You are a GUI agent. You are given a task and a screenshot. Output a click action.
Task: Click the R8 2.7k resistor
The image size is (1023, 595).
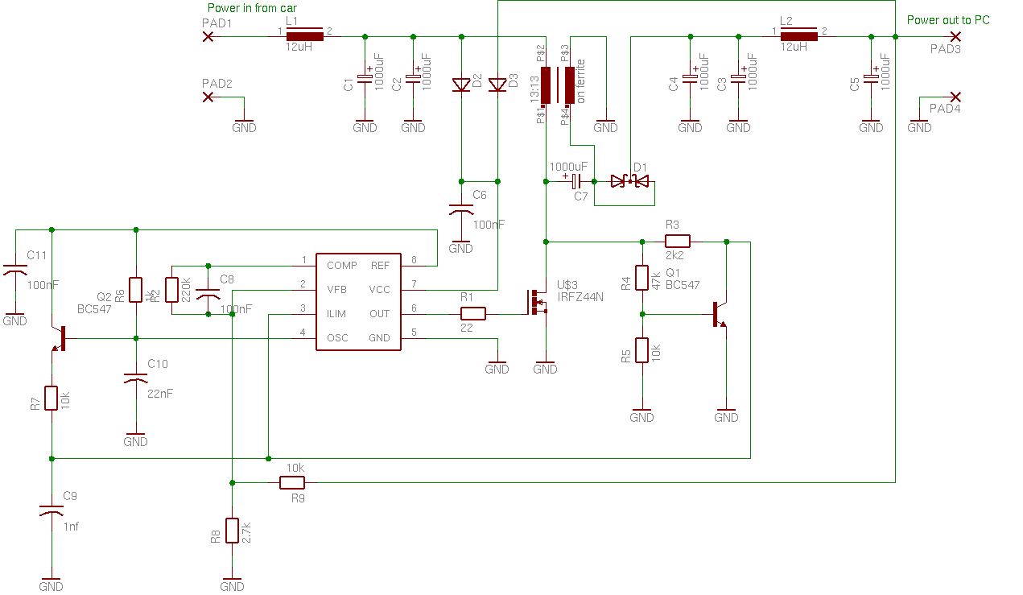[232, 531]
